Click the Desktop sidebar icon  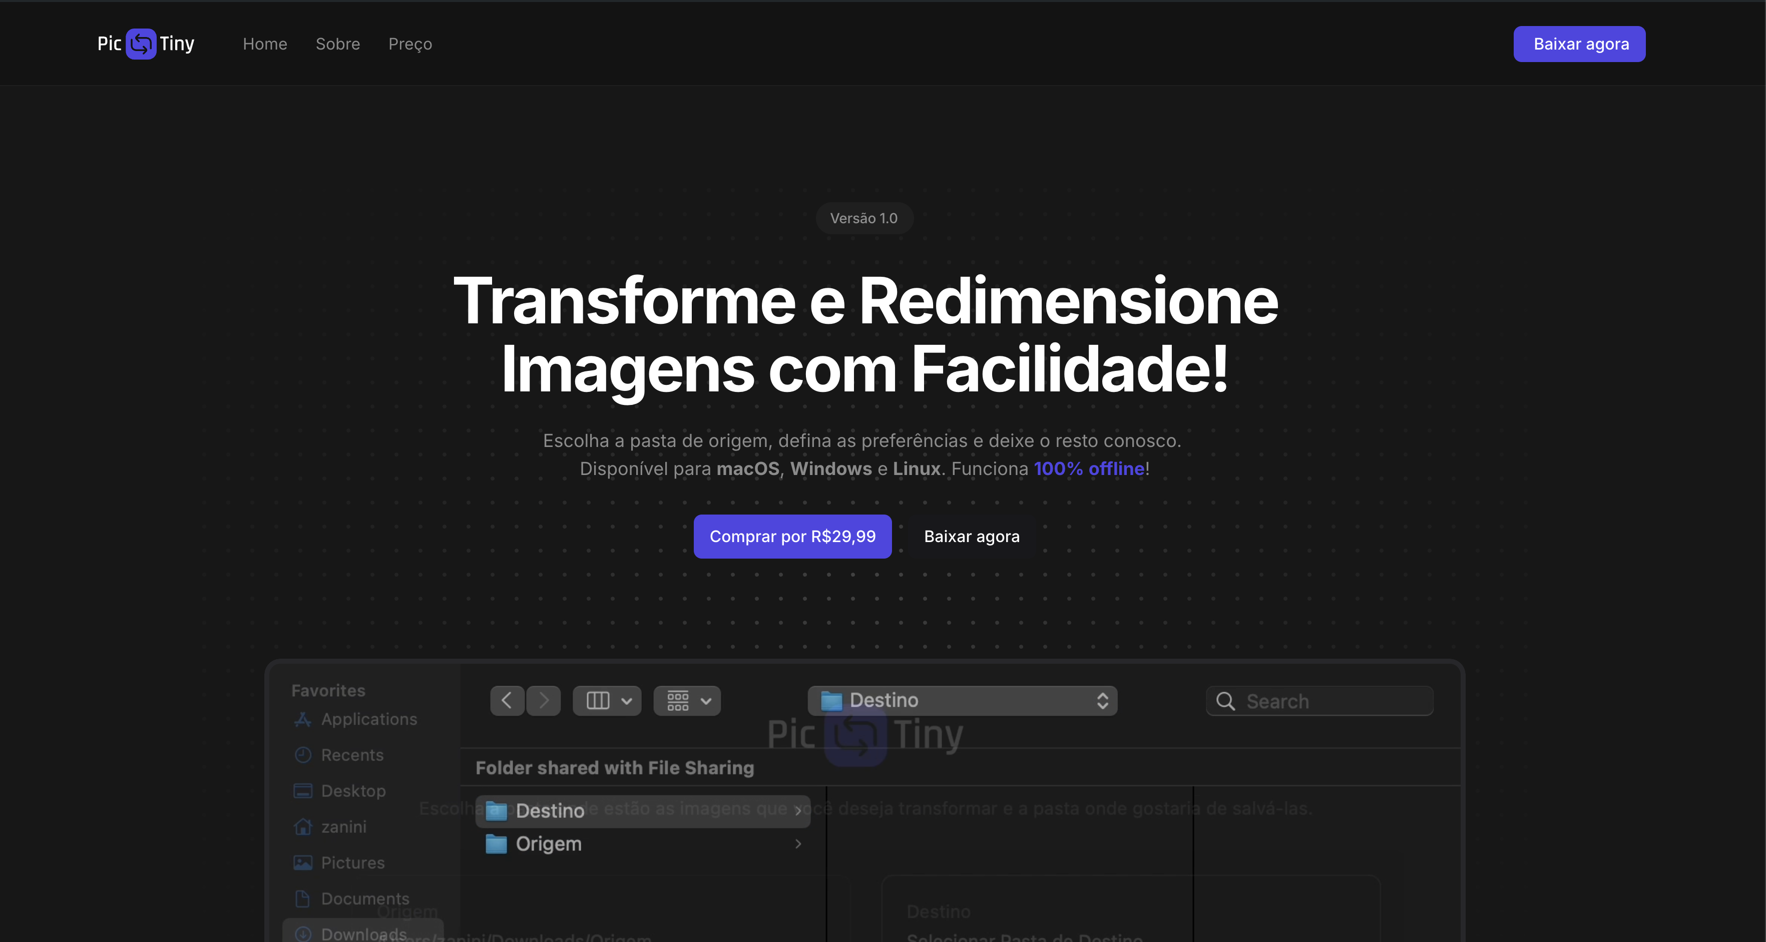[302, 790]
